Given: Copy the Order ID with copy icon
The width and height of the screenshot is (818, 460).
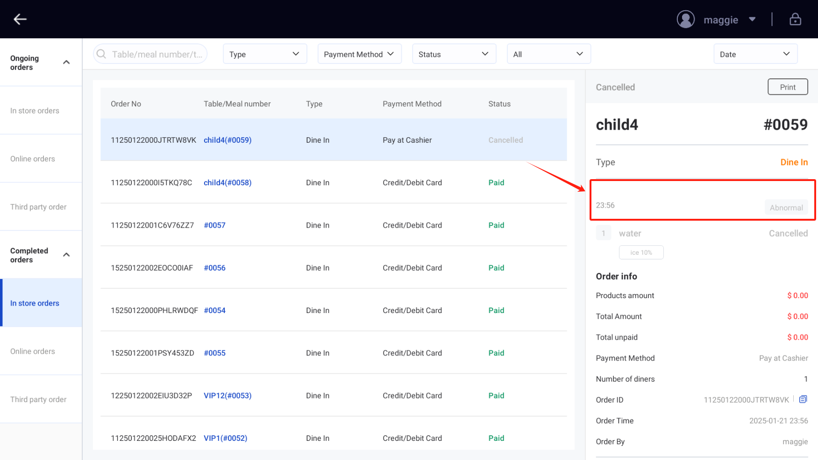Looking at the screenshot, I should pos(803,399).
